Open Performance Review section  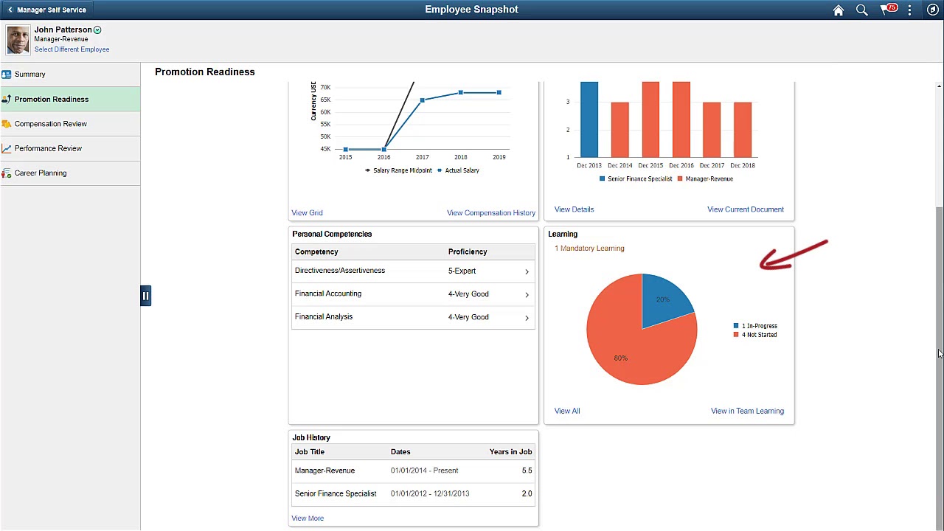point(70,148)
